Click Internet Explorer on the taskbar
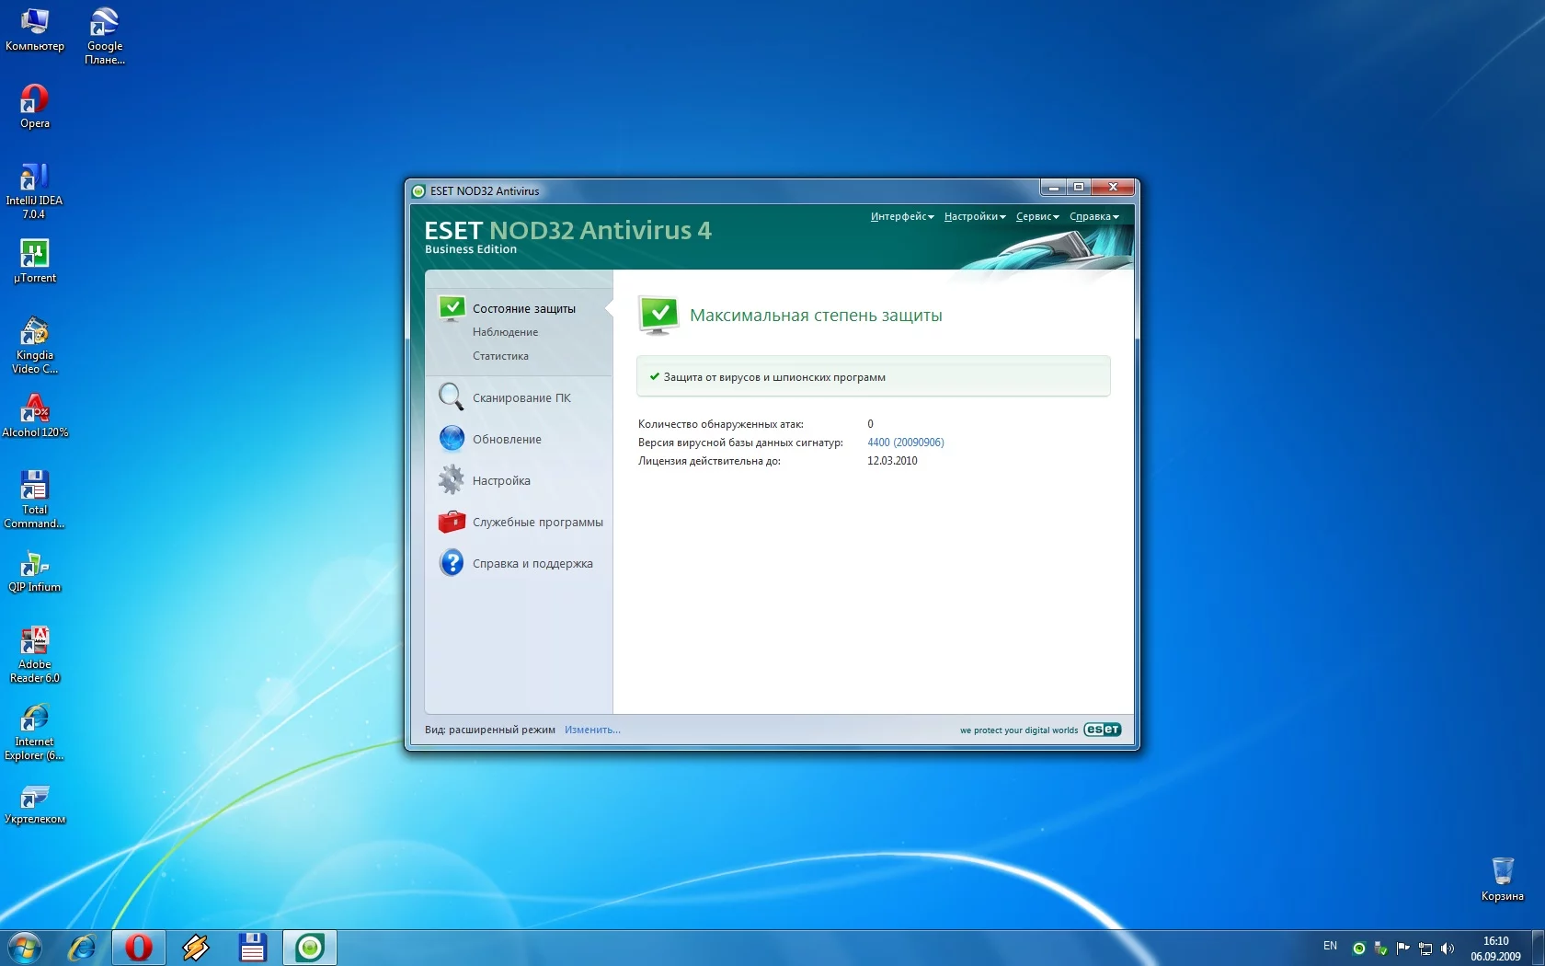The width and height of the screenshot is (1545, 966). coord(83,948)
